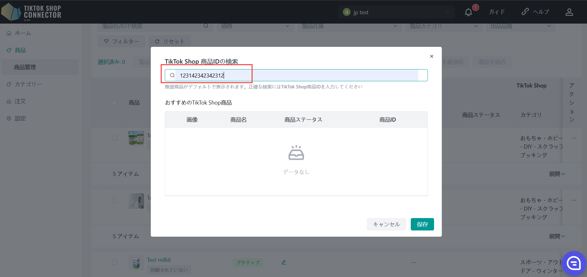
Task: Click the filter funnel icon
Action: [106, 41]
